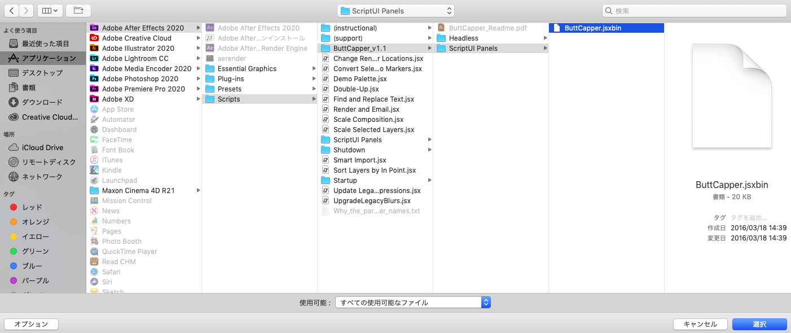This screenshot has width=791, height=333.
Task: Open 使用可能 file type dropdown
Action: [x=413, y=303]
